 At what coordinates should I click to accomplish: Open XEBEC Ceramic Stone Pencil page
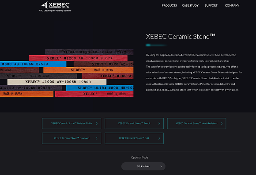point(134,124)
